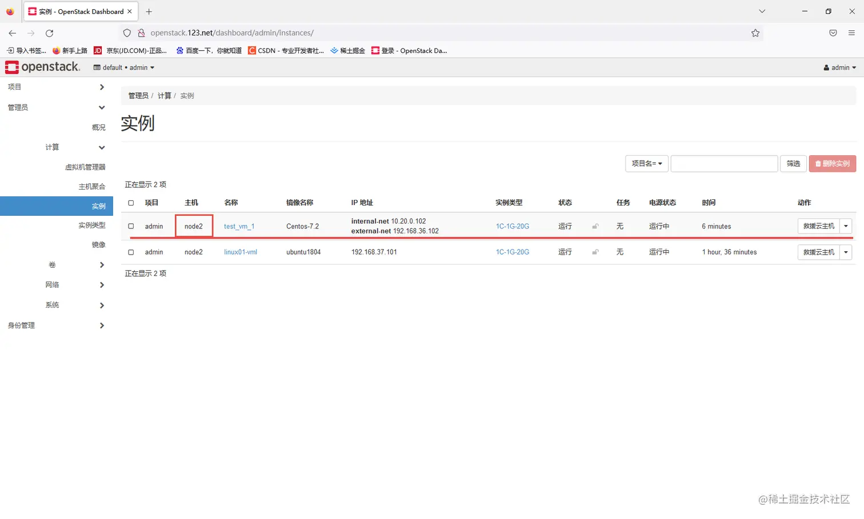Click 计算 in the breadcrumb
This screenshot has width=864, height=519.
click(165, 96)
